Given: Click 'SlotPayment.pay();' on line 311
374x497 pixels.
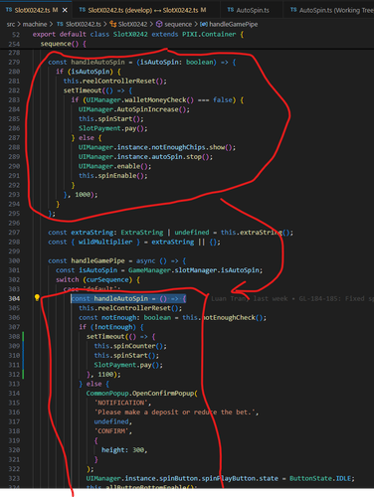Looking at the screenshot, I should (128, 365).
